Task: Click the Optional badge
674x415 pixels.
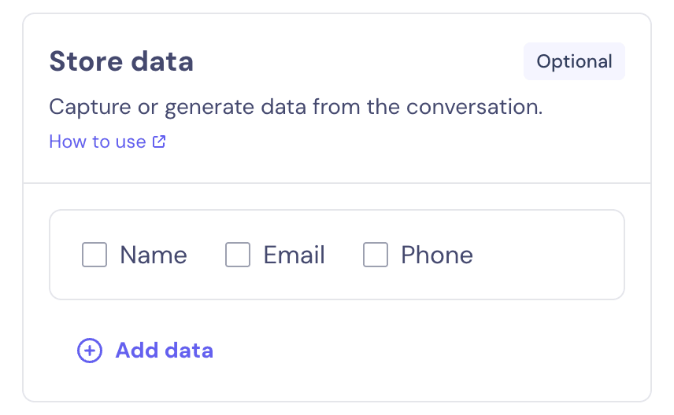Action: pyautogui.click(x=574, y=61)
